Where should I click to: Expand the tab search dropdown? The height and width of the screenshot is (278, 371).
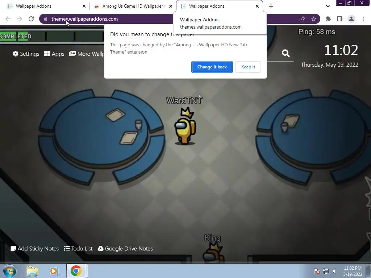click(328, 6)
